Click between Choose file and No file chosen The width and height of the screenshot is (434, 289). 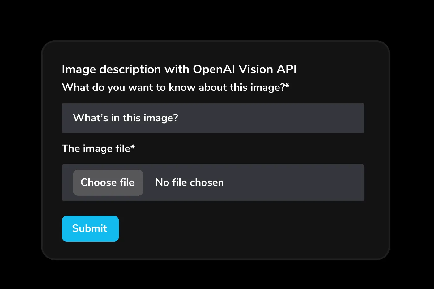(x=149, y=182)
